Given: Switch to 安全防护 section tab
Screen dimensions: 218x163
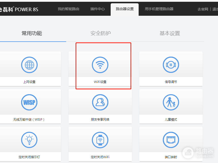Looking at the screenshot, I should (x=101, y=34).
